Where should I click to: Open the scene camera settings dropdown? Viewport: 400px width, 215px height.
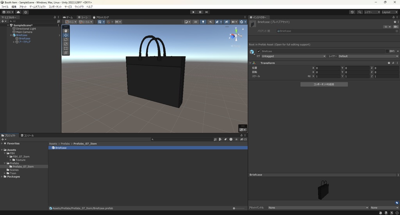pos(234,22)
